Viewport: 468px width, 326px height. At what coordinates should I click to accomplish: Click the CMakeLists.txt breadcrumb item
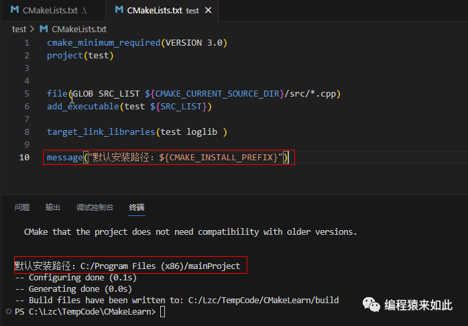coord(79,30)
